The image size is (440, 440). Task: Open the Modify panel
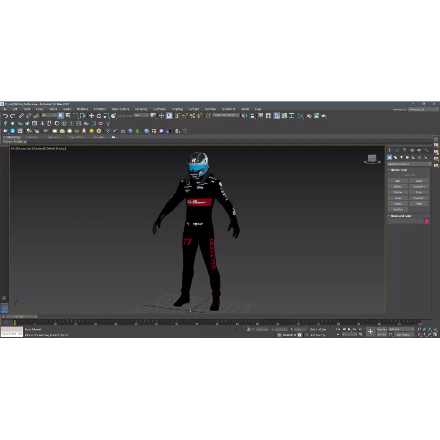click(x=397, y=150)
